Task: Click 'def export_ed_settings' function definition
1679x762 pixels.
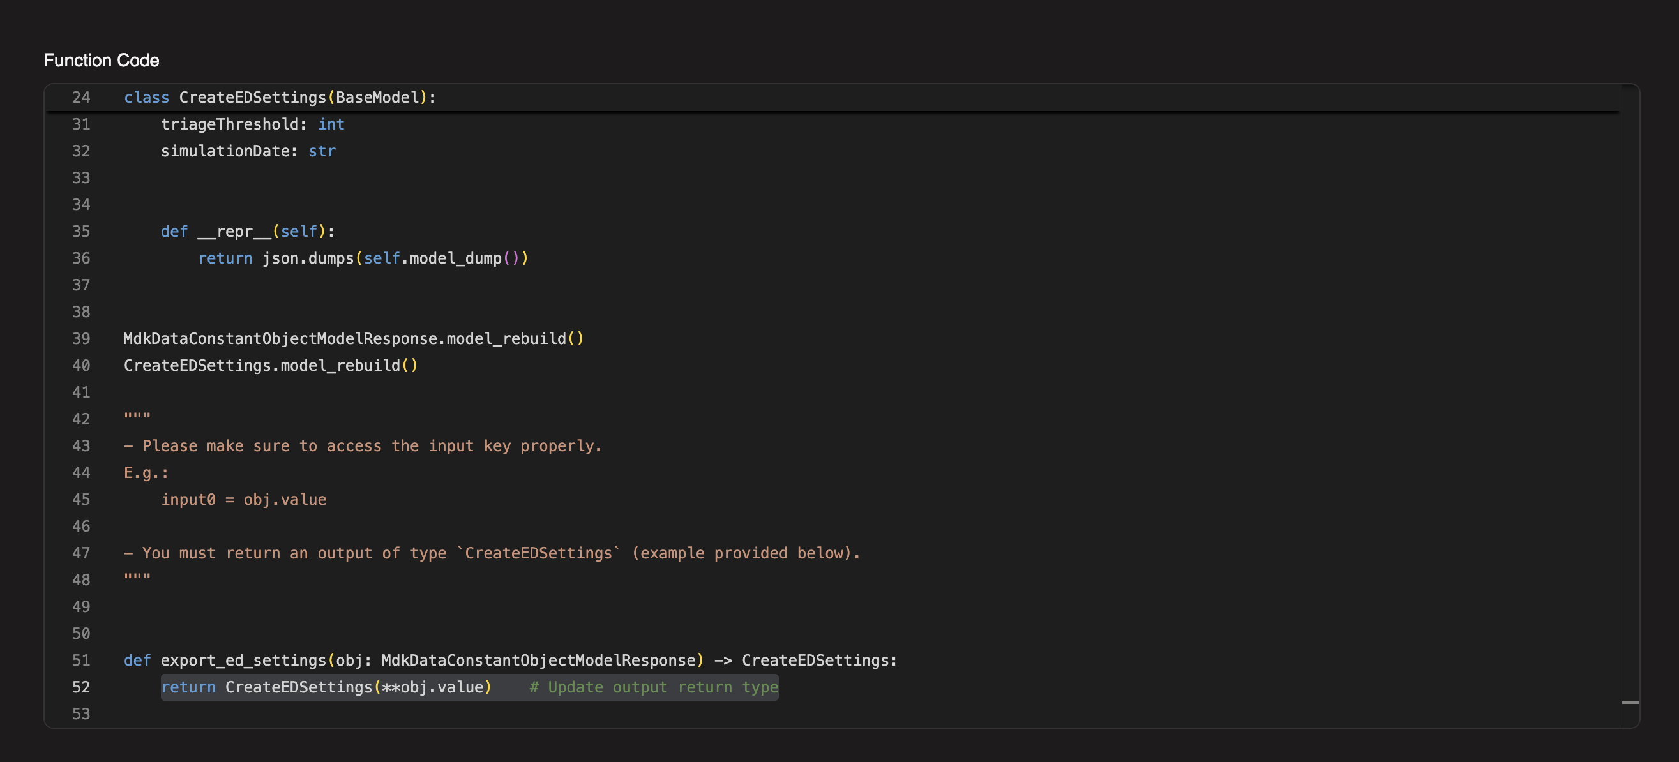Action: (x=510, y=661)
